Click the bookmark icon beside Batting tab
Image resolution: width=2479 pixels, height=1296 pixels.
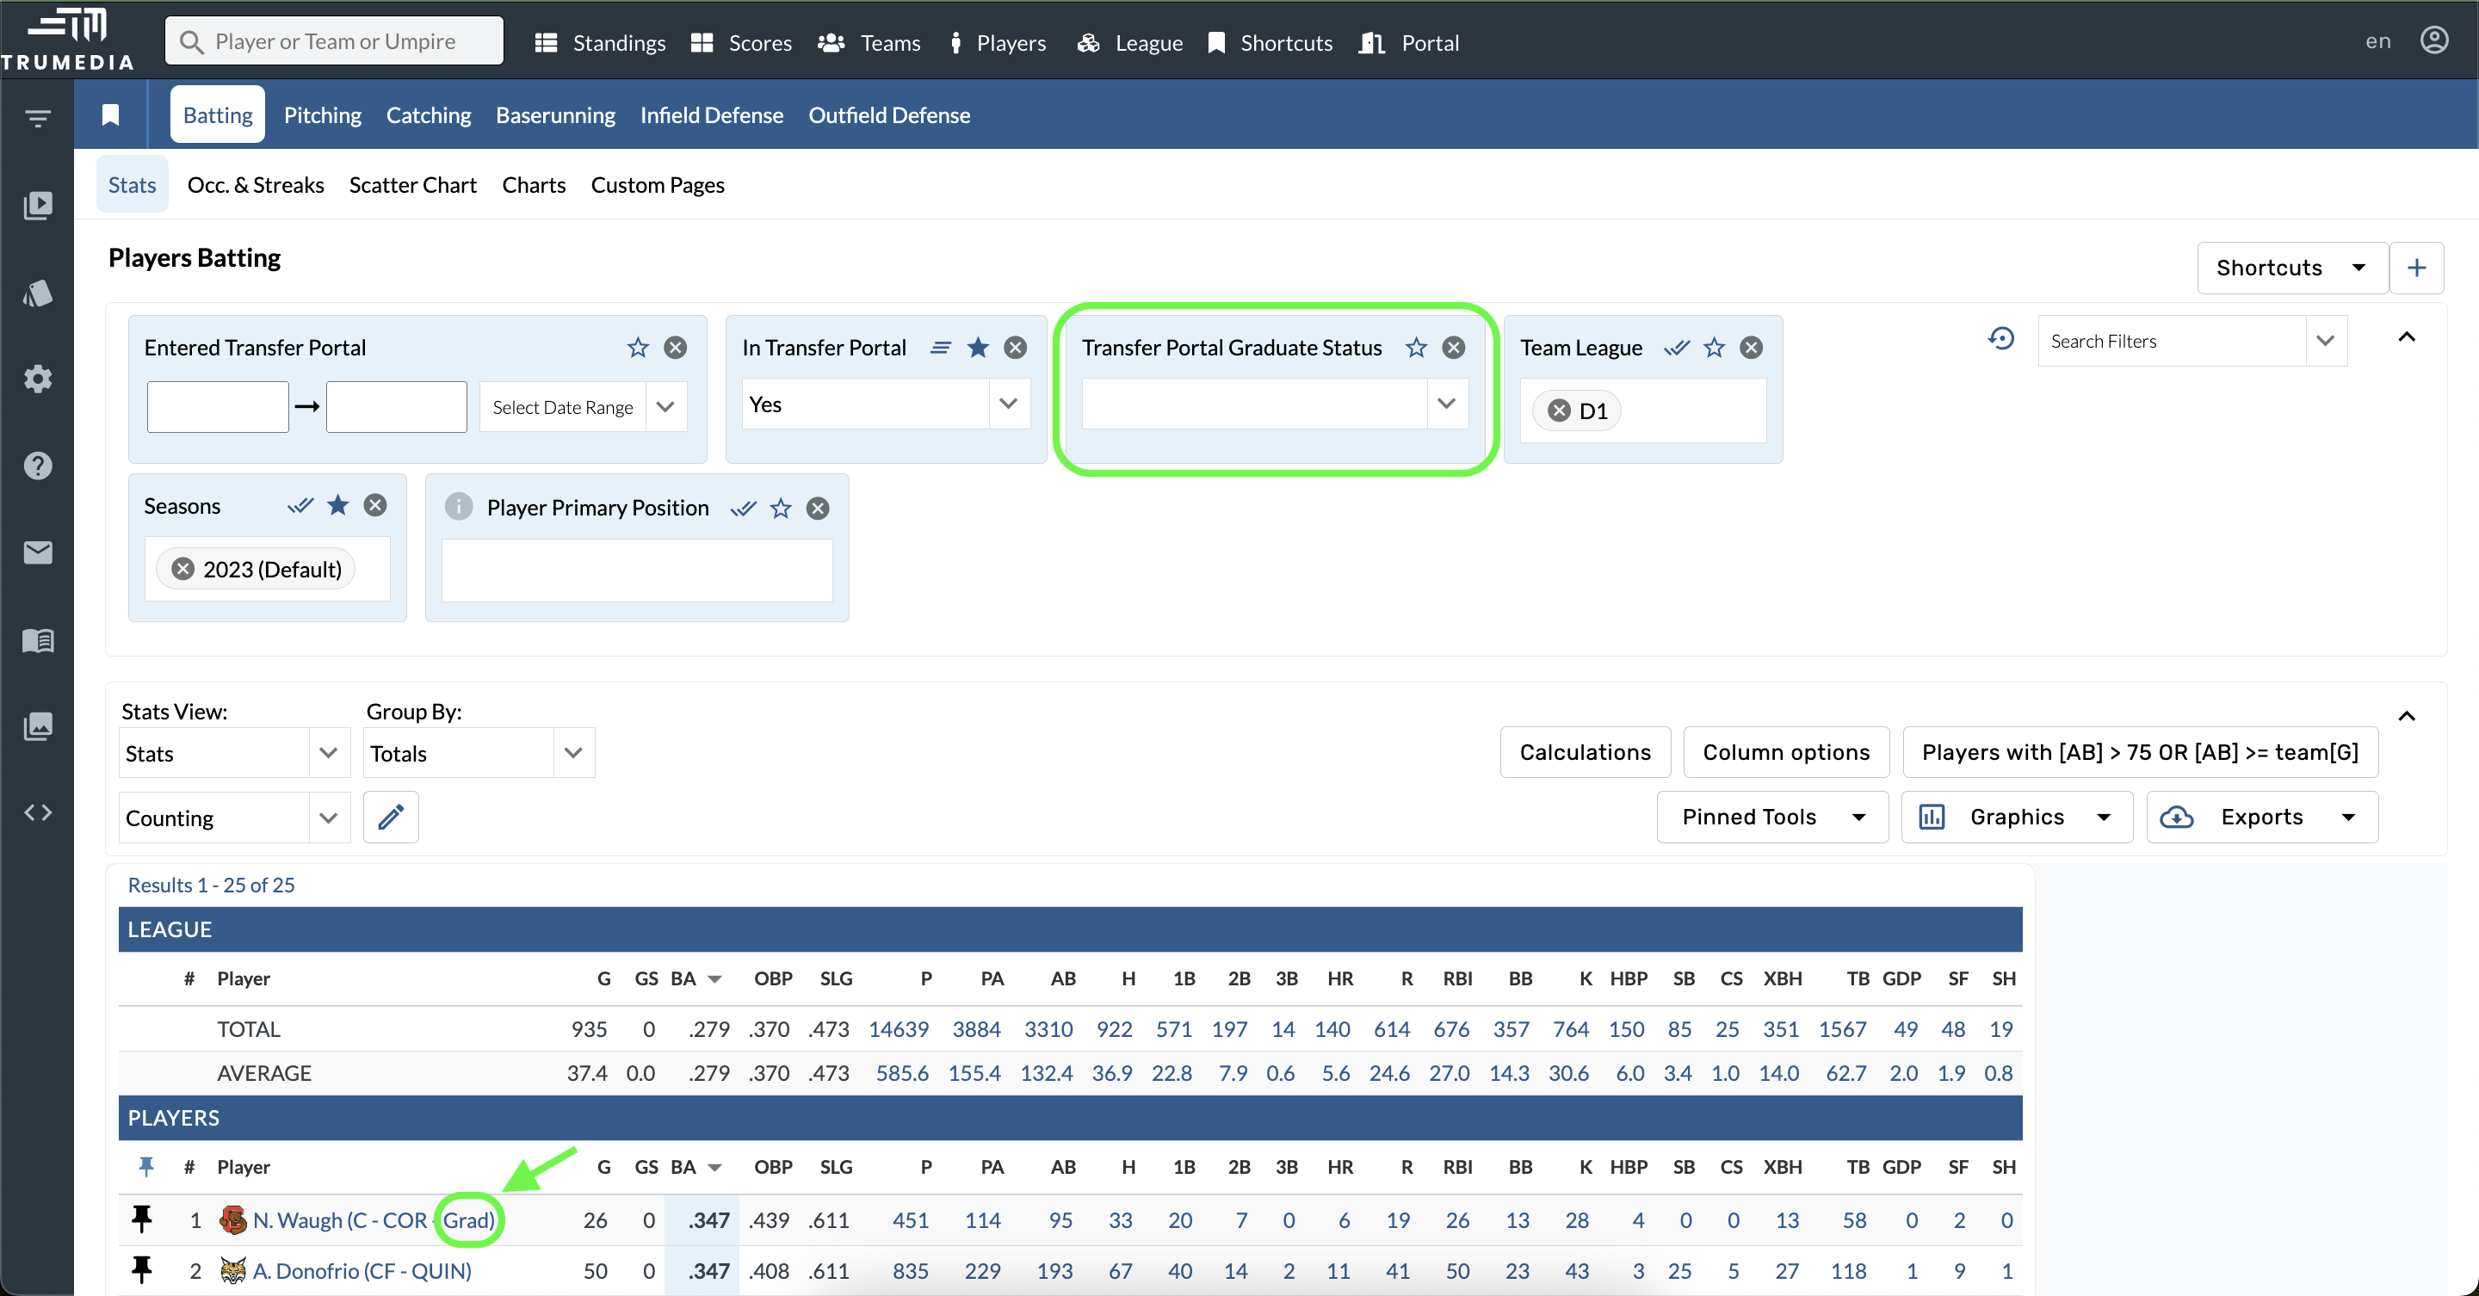111,114
